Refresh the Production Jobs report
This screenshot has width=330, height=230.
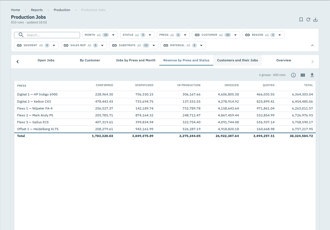308,20
